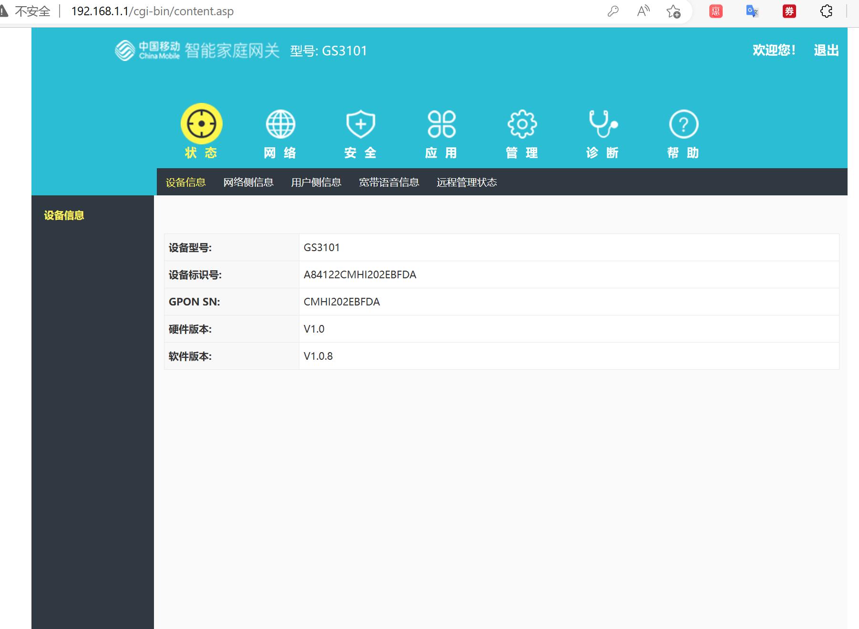859x629 pixels.
Task: Open the 诊断 stethoscope icon
Action: coord(603,124)
